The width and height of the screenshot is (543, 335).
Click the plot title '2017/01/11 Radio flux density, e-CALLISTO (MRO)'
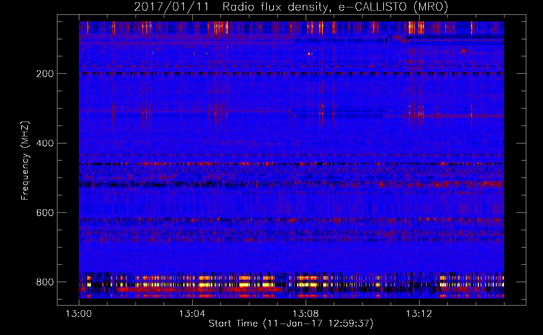[x=291, y=7]
